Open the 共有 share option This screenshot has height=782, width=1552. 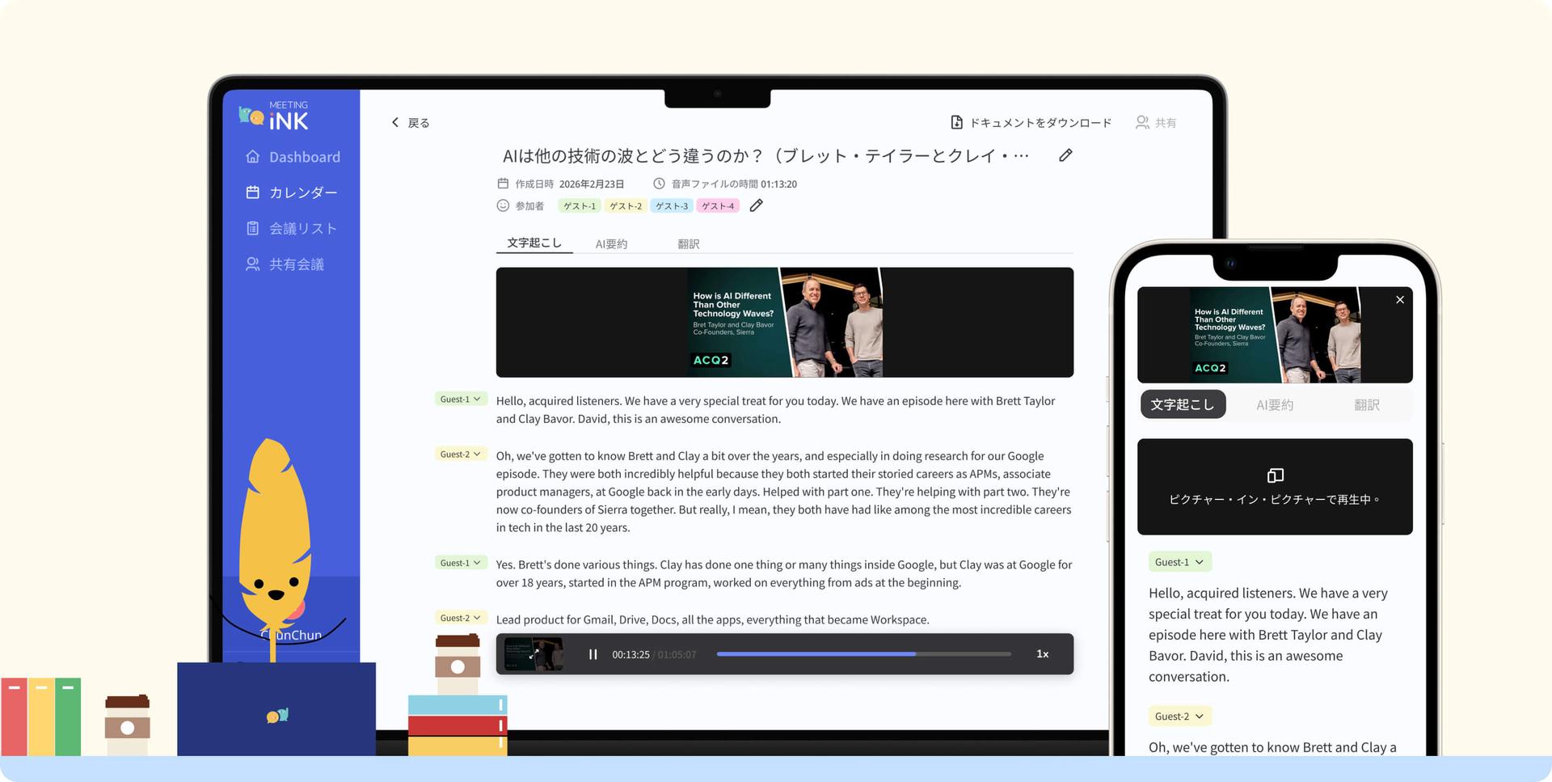point(1156,123)
